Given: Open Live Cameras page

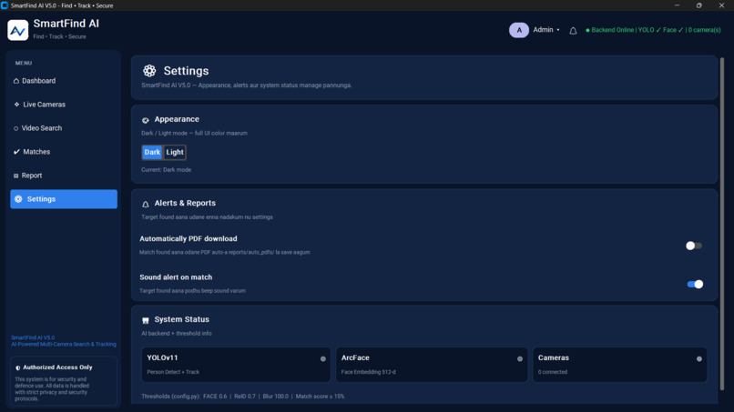Looking at the screenshot, I should point(64,105).
